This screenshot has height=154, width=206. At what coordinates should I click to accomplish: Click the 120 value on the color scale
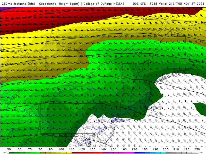pos(82,149)
